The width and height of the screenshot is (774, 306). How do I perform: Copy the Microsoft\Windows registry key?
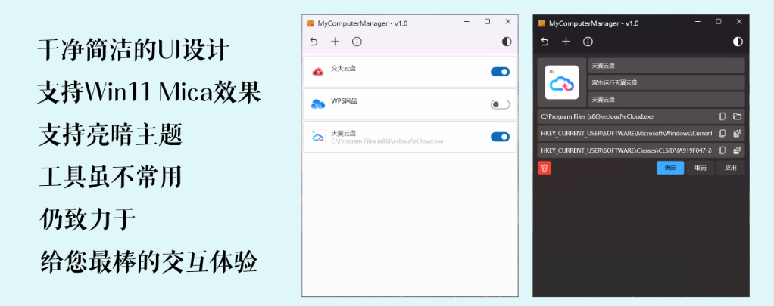click(x=723, y=134)
